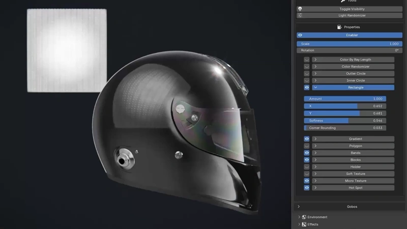The width and height of the screenshot is (407, 229).
Task: Enable Soft Texture visibility toggle
Action: point(307,174)
